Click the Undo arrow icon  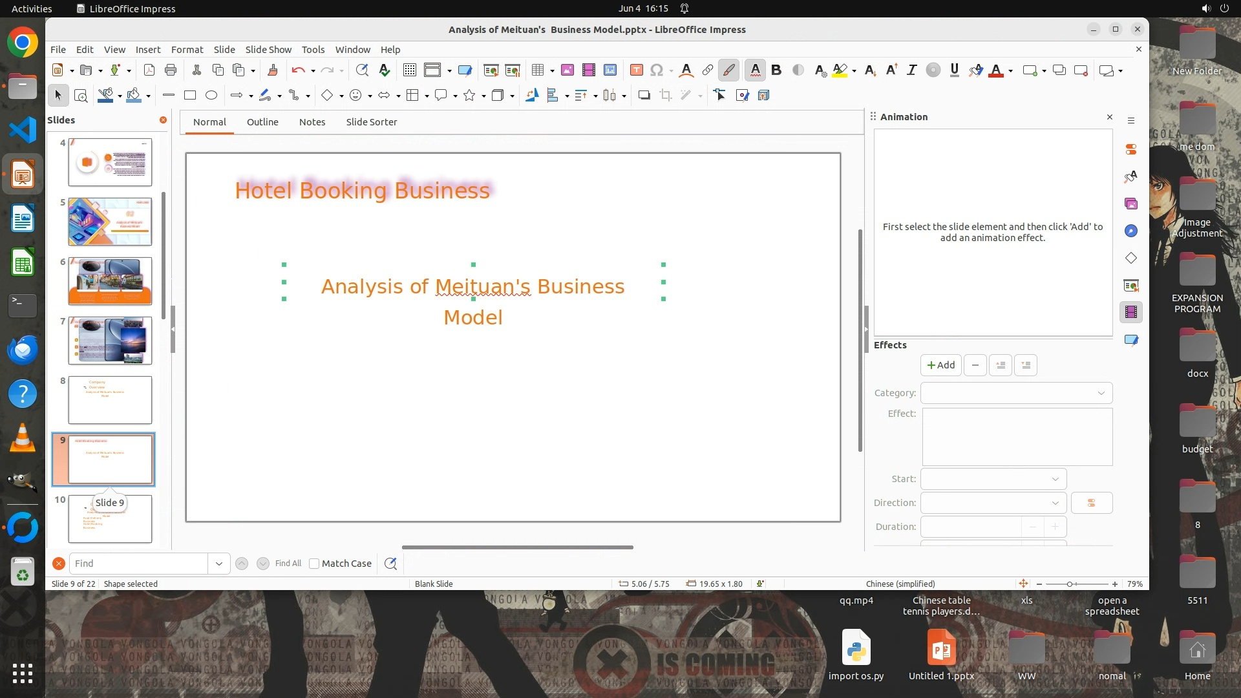(x=298, y=70)
